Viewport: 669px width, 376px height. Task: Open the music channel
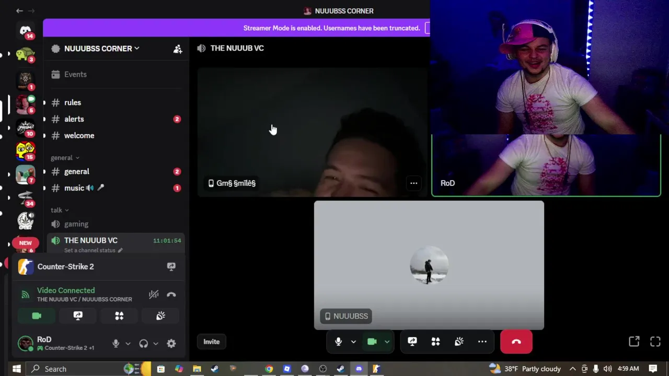[115, 188]
